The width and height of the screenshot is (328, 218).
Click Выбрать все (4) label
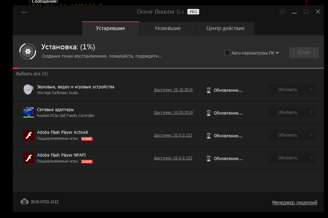coord(32,74)
